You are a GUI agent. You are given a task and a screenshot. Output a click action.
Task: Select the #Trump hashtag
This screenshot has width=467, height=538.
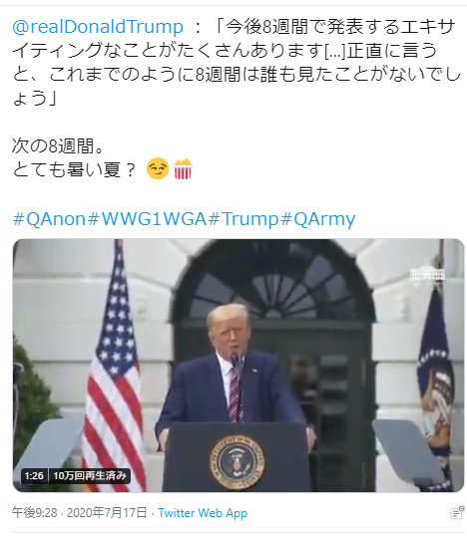point(244,219)
